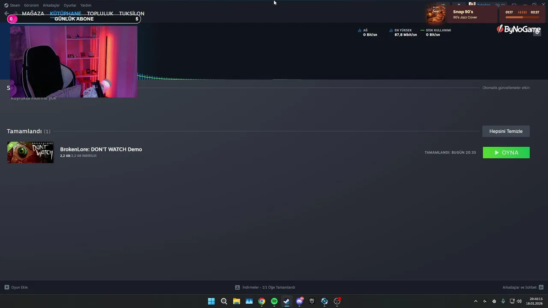
Task: Open the volume tray icon
Action: tap(519, 301)
